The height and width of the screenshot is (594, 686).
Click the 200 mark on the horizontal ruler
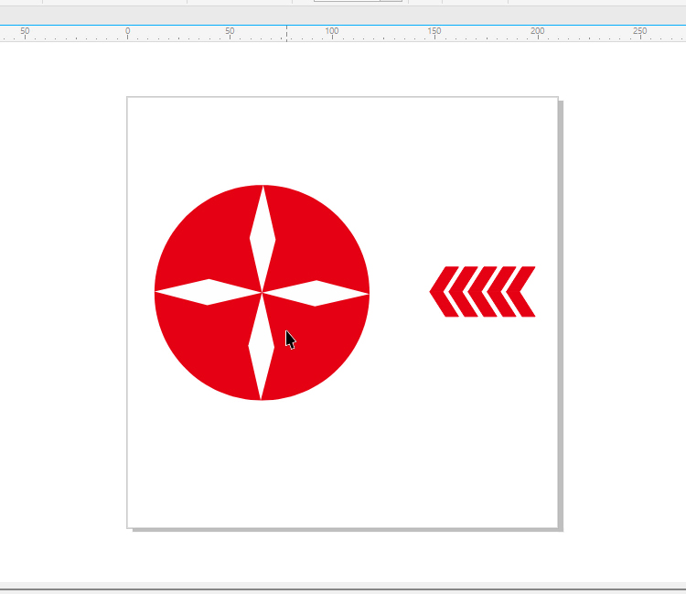click(x=537, y=30)
